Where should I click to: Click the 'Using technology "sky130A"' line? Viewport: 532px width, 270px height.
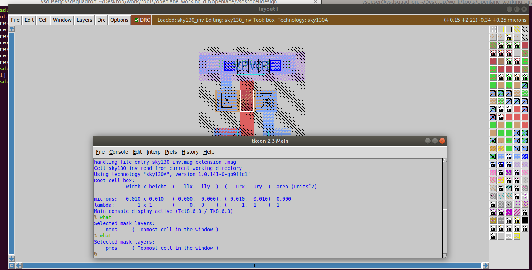point(172,174)
